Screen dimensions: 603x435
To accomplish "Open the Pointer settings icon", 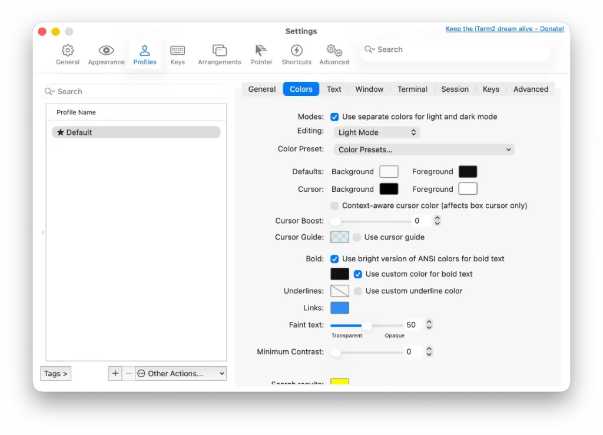I will [261, 54].
